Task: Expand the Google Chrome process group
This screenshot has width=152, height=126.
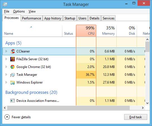Action: click(x=6, y=67)
